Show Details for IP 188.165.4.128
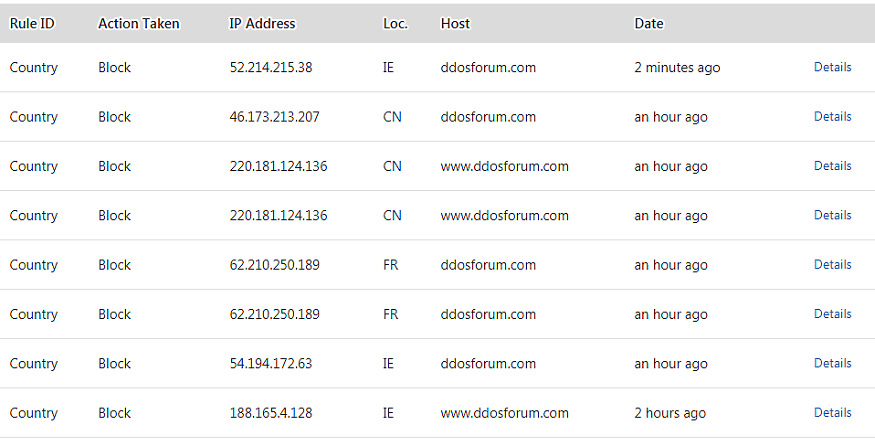The width and height of the screenshot is (875, 446). point(832,412)
